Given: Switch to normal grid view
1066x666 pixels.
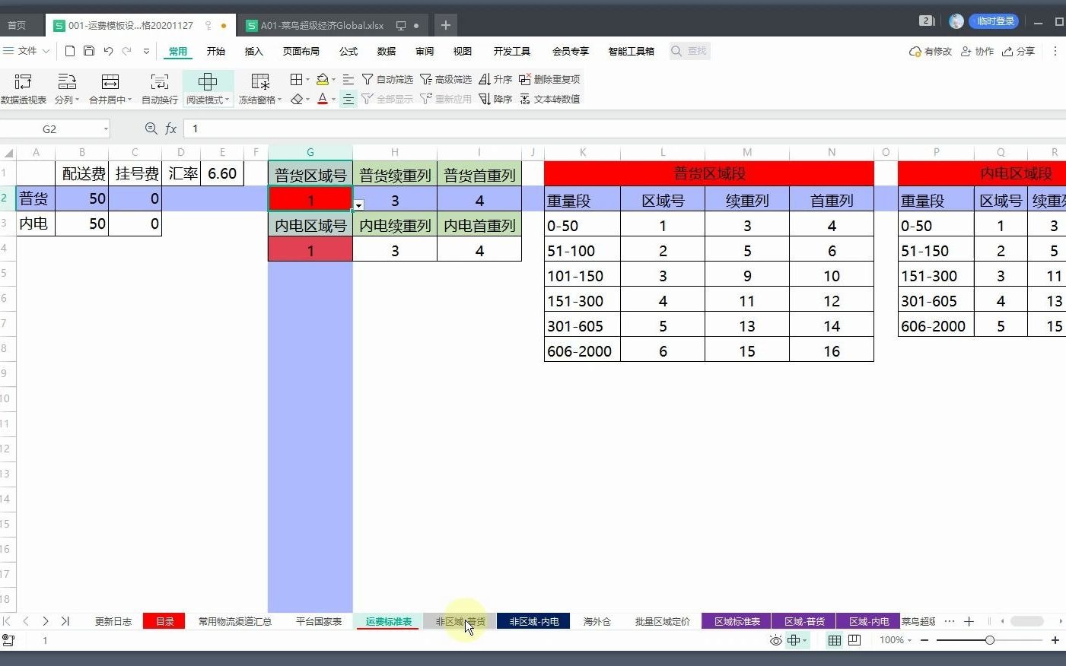Looking at the screenshot, I should 835,640.
